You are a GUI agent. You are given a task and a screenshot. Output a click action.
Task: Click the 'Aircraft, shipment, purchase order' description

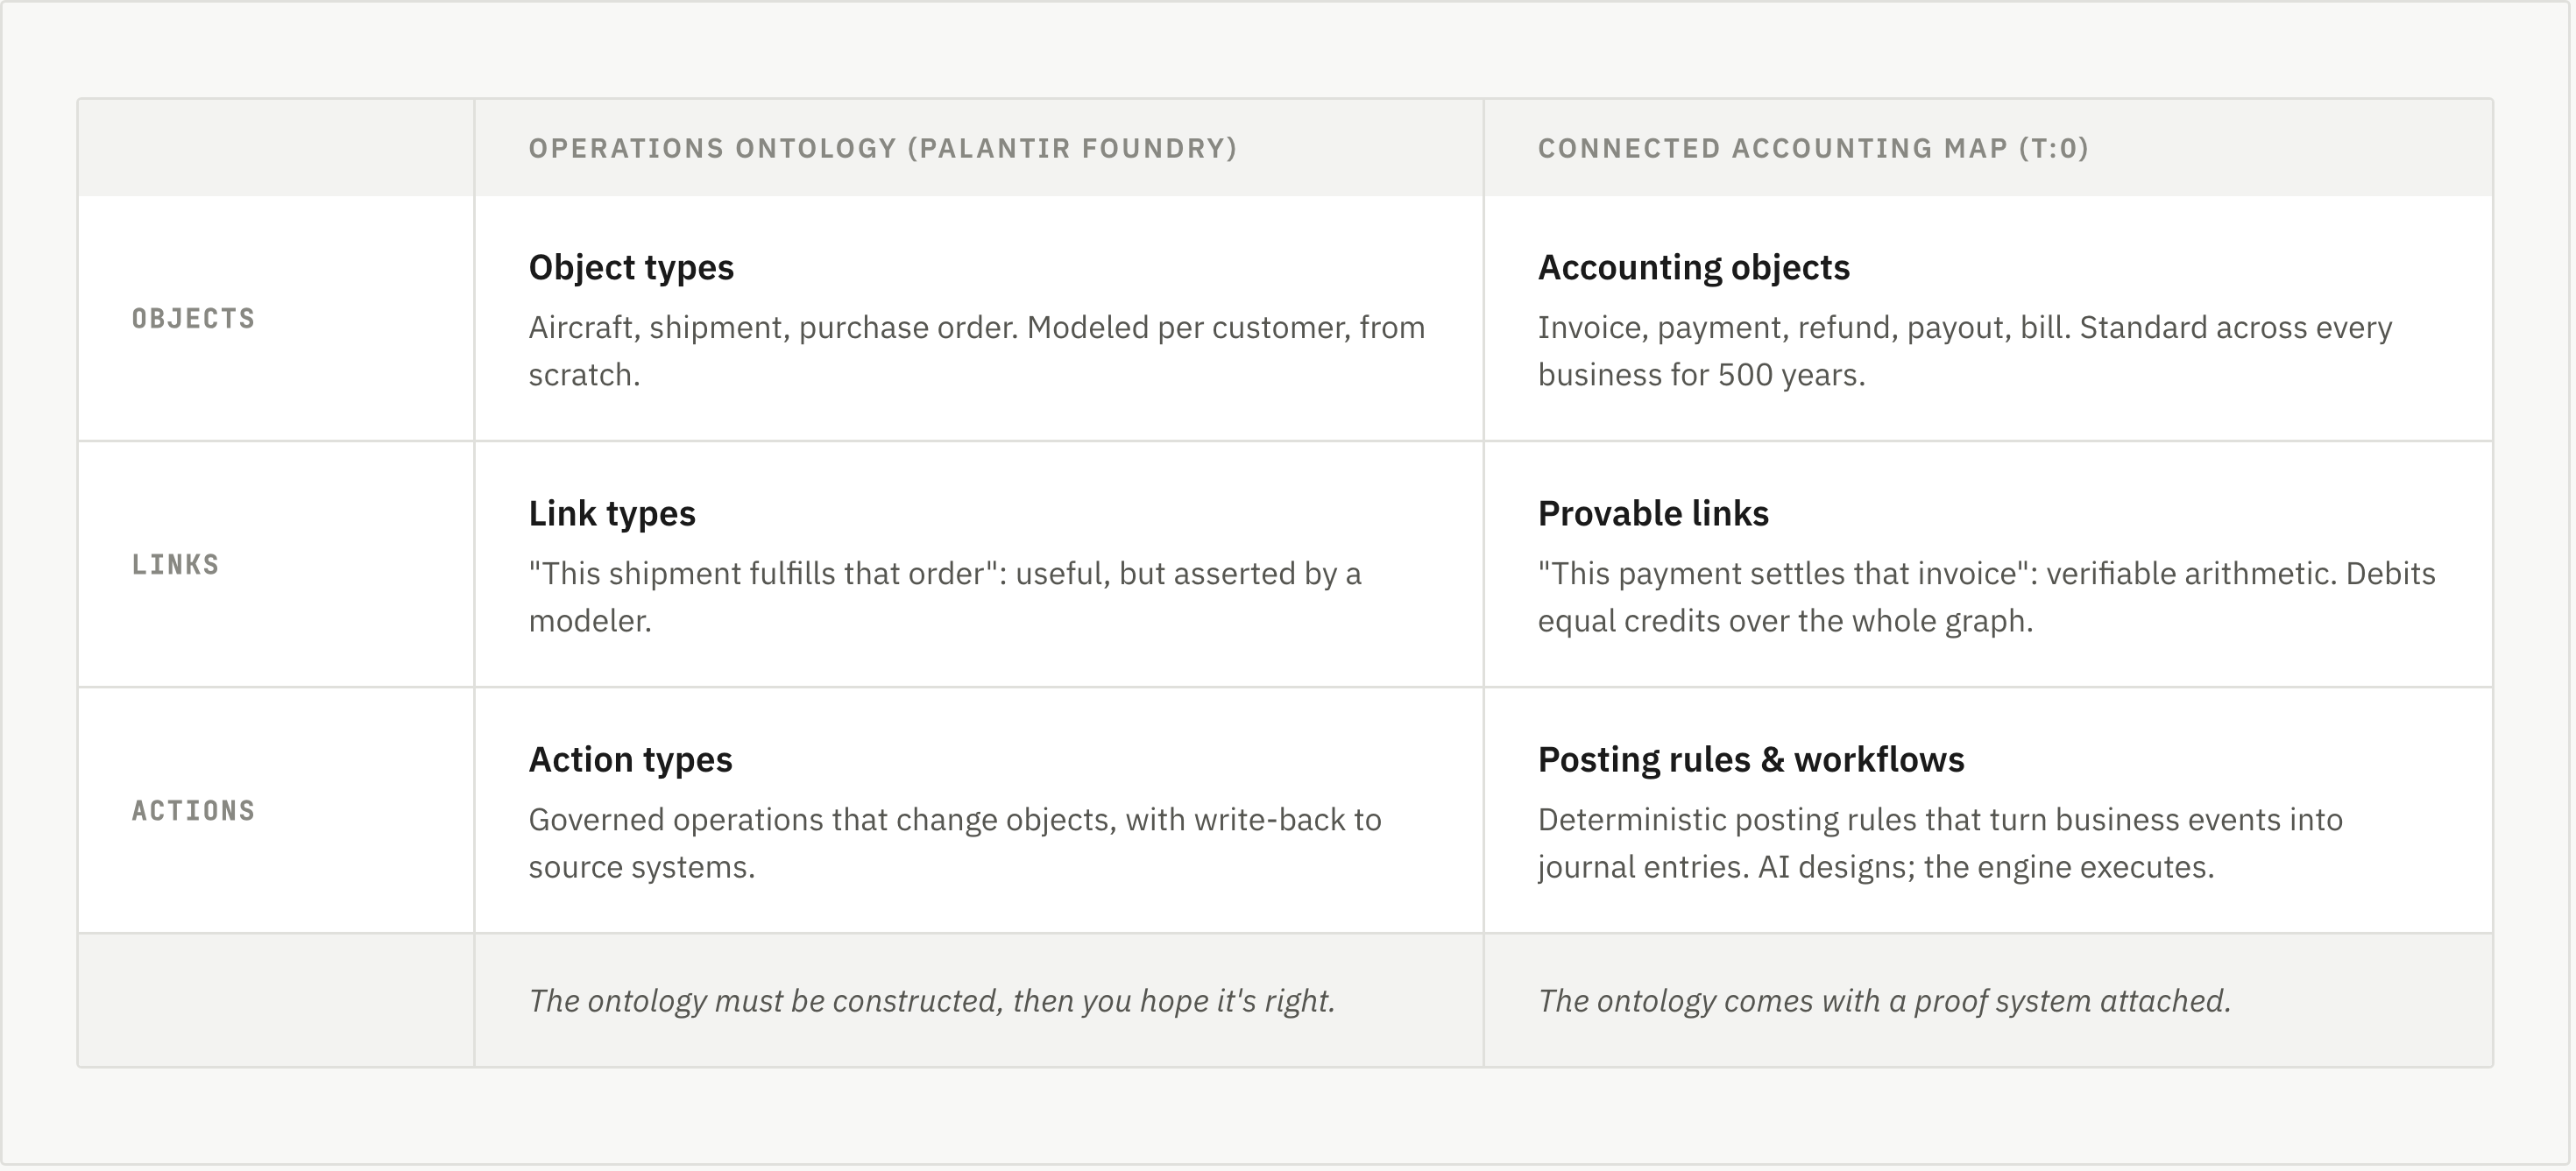pyautogui.click(x=977, y=351)
